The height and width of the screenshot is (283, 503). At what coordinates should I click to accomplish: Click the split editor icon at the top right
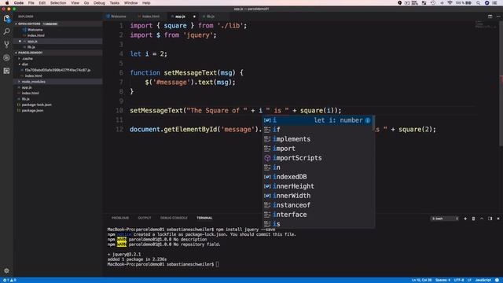490,17
